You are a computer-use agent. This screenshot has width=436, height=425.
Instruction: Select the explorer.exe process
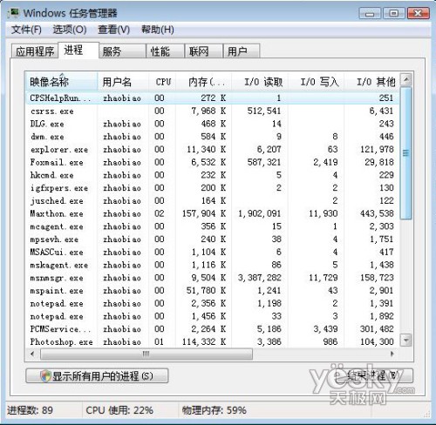click(212, 150)
